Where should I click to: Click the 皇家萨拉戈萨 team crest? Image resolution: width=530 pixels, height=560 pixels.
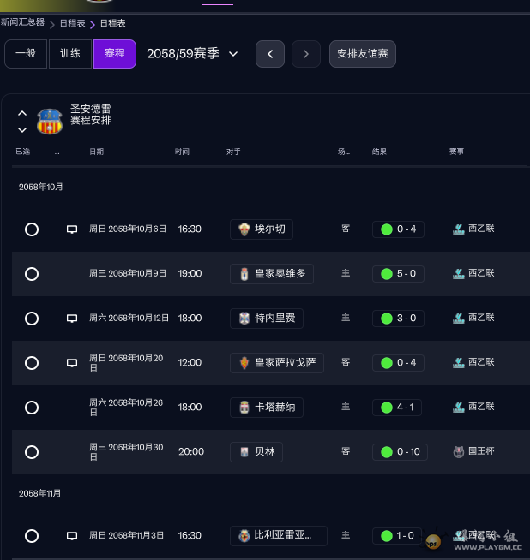[244, 363]
